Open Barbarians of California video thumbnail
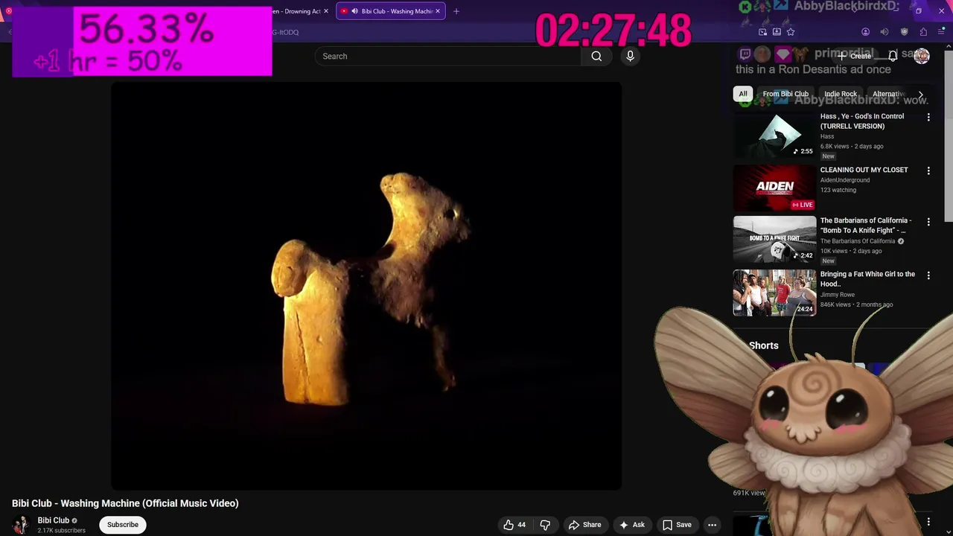953x536 pixels. click(x=774, y=239)
